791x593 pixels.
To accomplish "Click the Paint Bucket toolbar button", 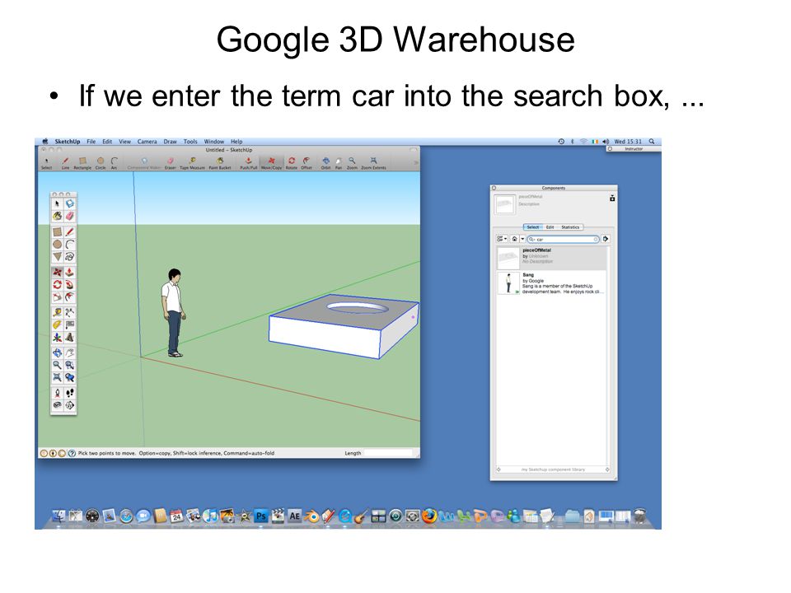I will (220, 161).
